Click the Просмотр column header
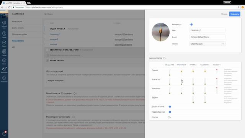The width and height of the screenshot is (245, 138). click(181, 65)
